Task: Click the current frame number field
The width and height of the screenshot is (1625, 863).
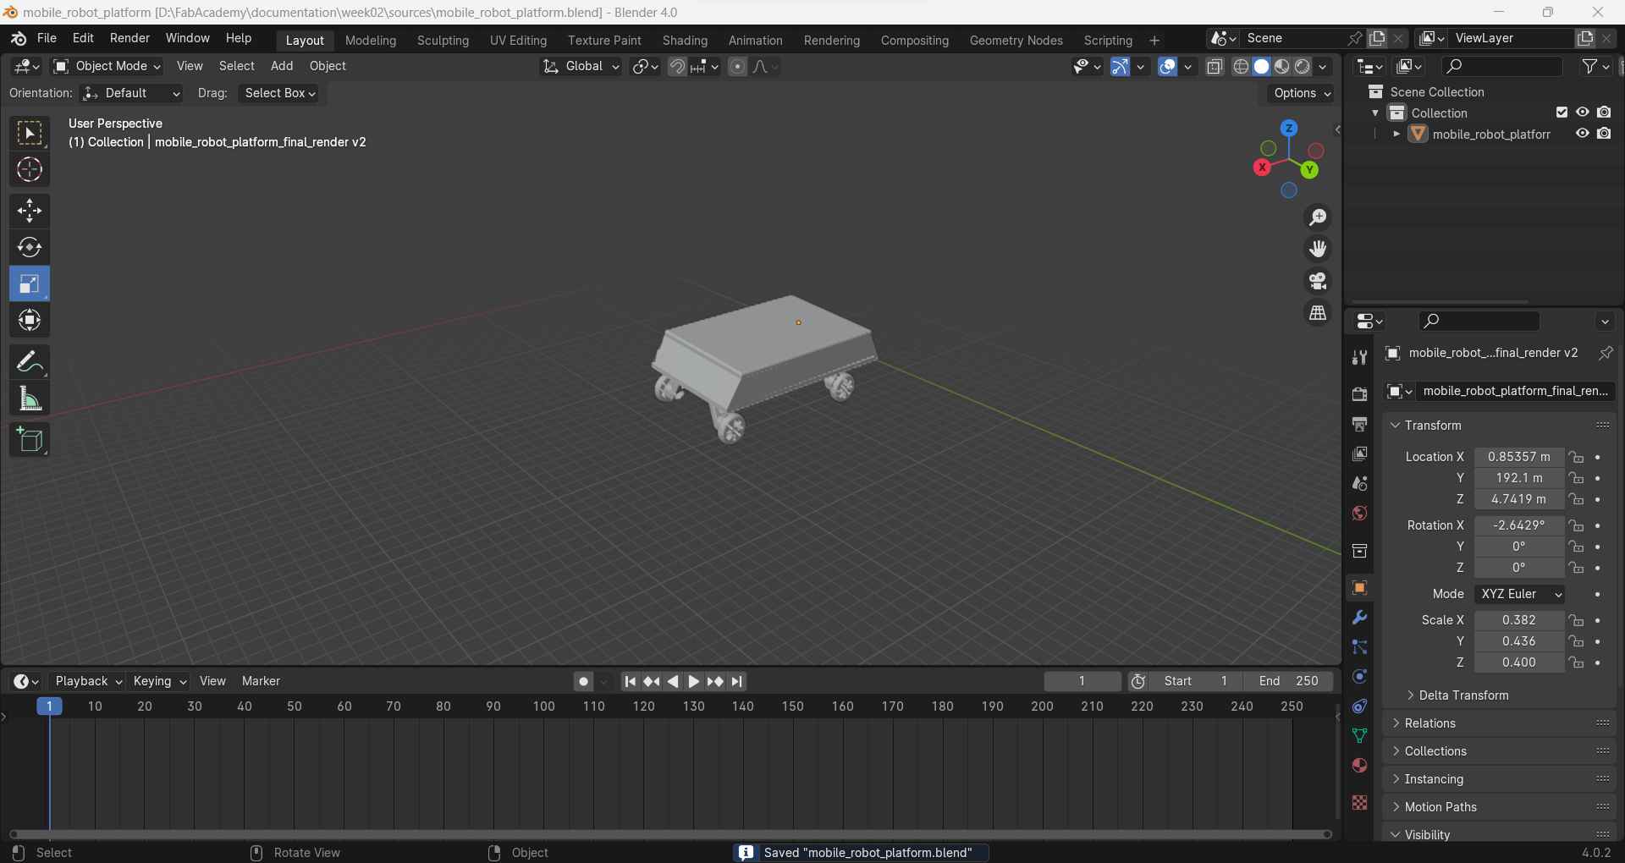Action: pyautogui.click(x=1082, y=682)
